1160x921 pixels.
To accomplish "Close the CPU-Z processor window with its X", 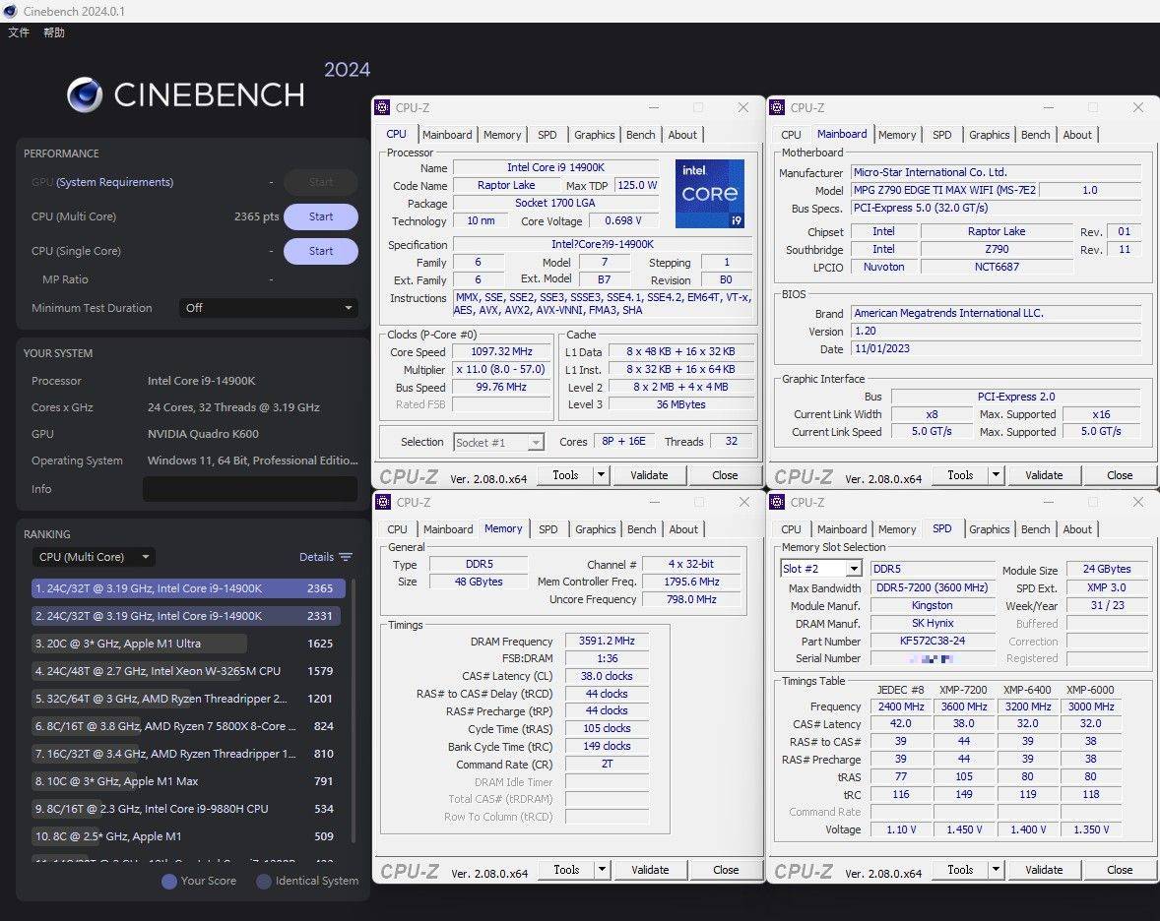I will tap(743, 108).
